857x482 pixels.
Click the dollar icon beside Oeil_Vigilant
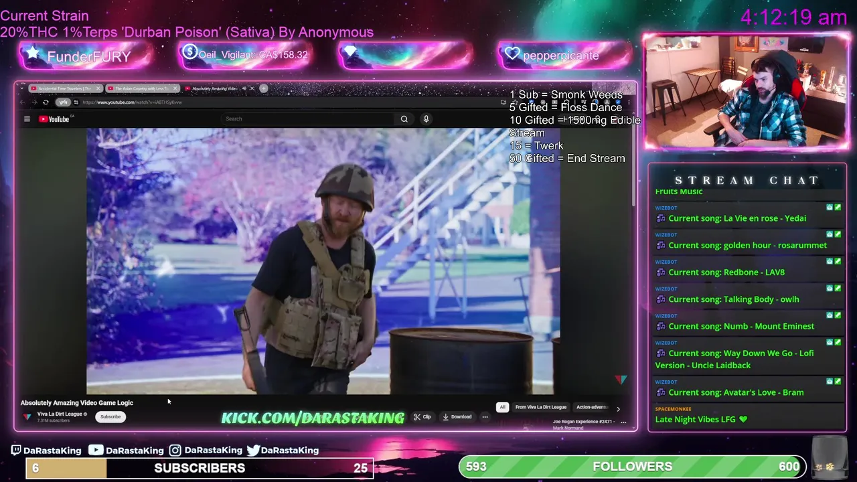[x=190, y=52]
